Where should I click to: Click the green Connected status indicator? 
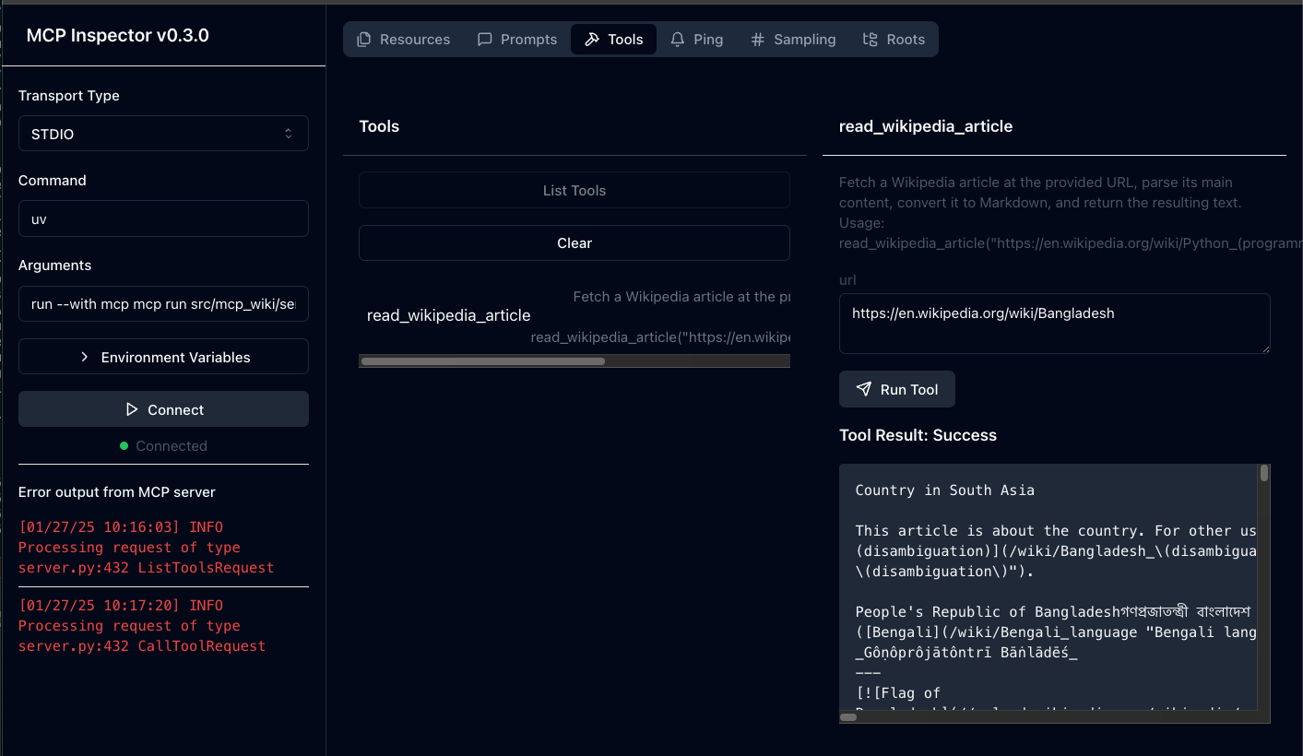[x=124, y=445]
